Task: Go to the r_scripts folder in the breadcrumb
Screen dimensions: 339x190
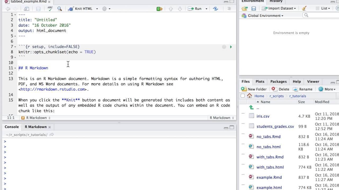Action: [276, 96]
